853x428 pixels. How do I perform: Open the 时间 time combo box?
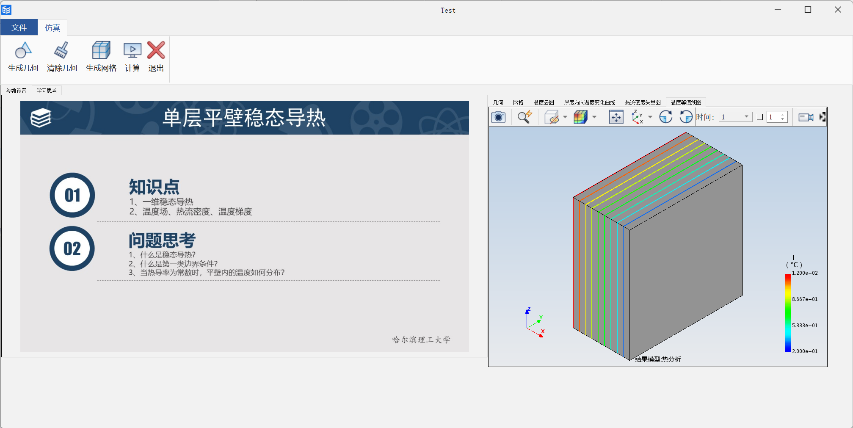735,117
